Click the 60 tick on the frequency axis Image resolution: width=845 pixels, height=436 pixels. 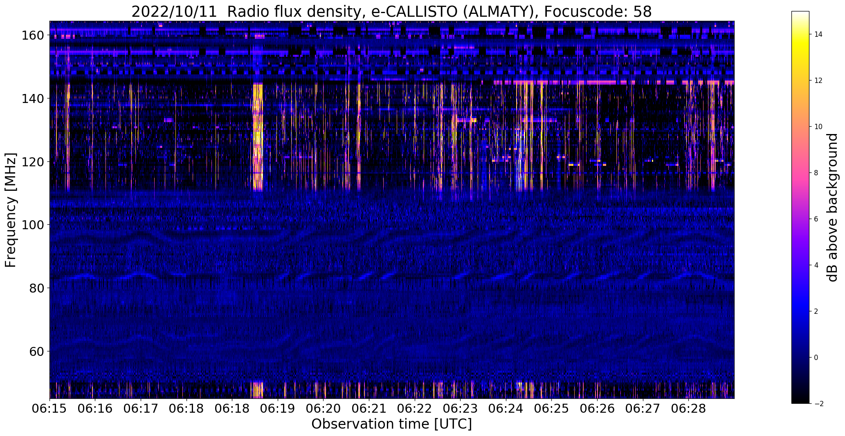pos(36,351)
